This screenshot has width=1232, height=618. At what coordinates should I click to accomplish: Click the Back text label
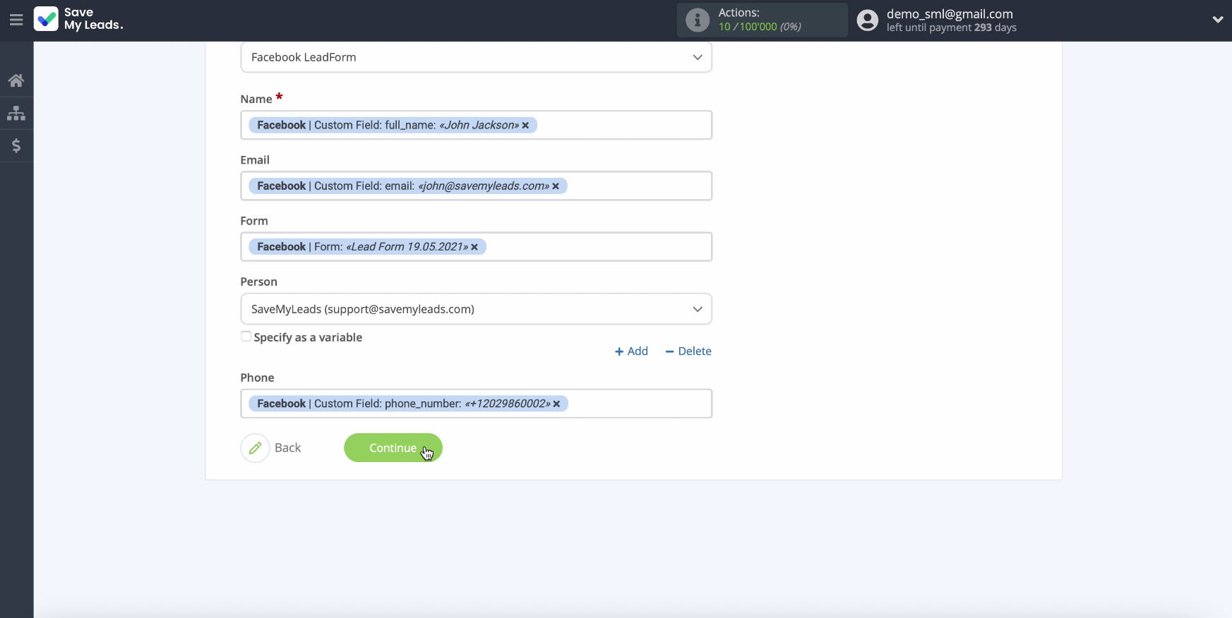coord(287,448)
